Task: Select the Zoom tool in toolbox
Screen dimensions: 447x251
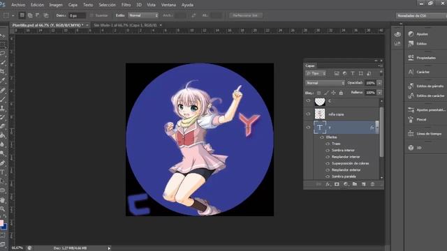Action: pyautogui.click(x=3, y=209)
